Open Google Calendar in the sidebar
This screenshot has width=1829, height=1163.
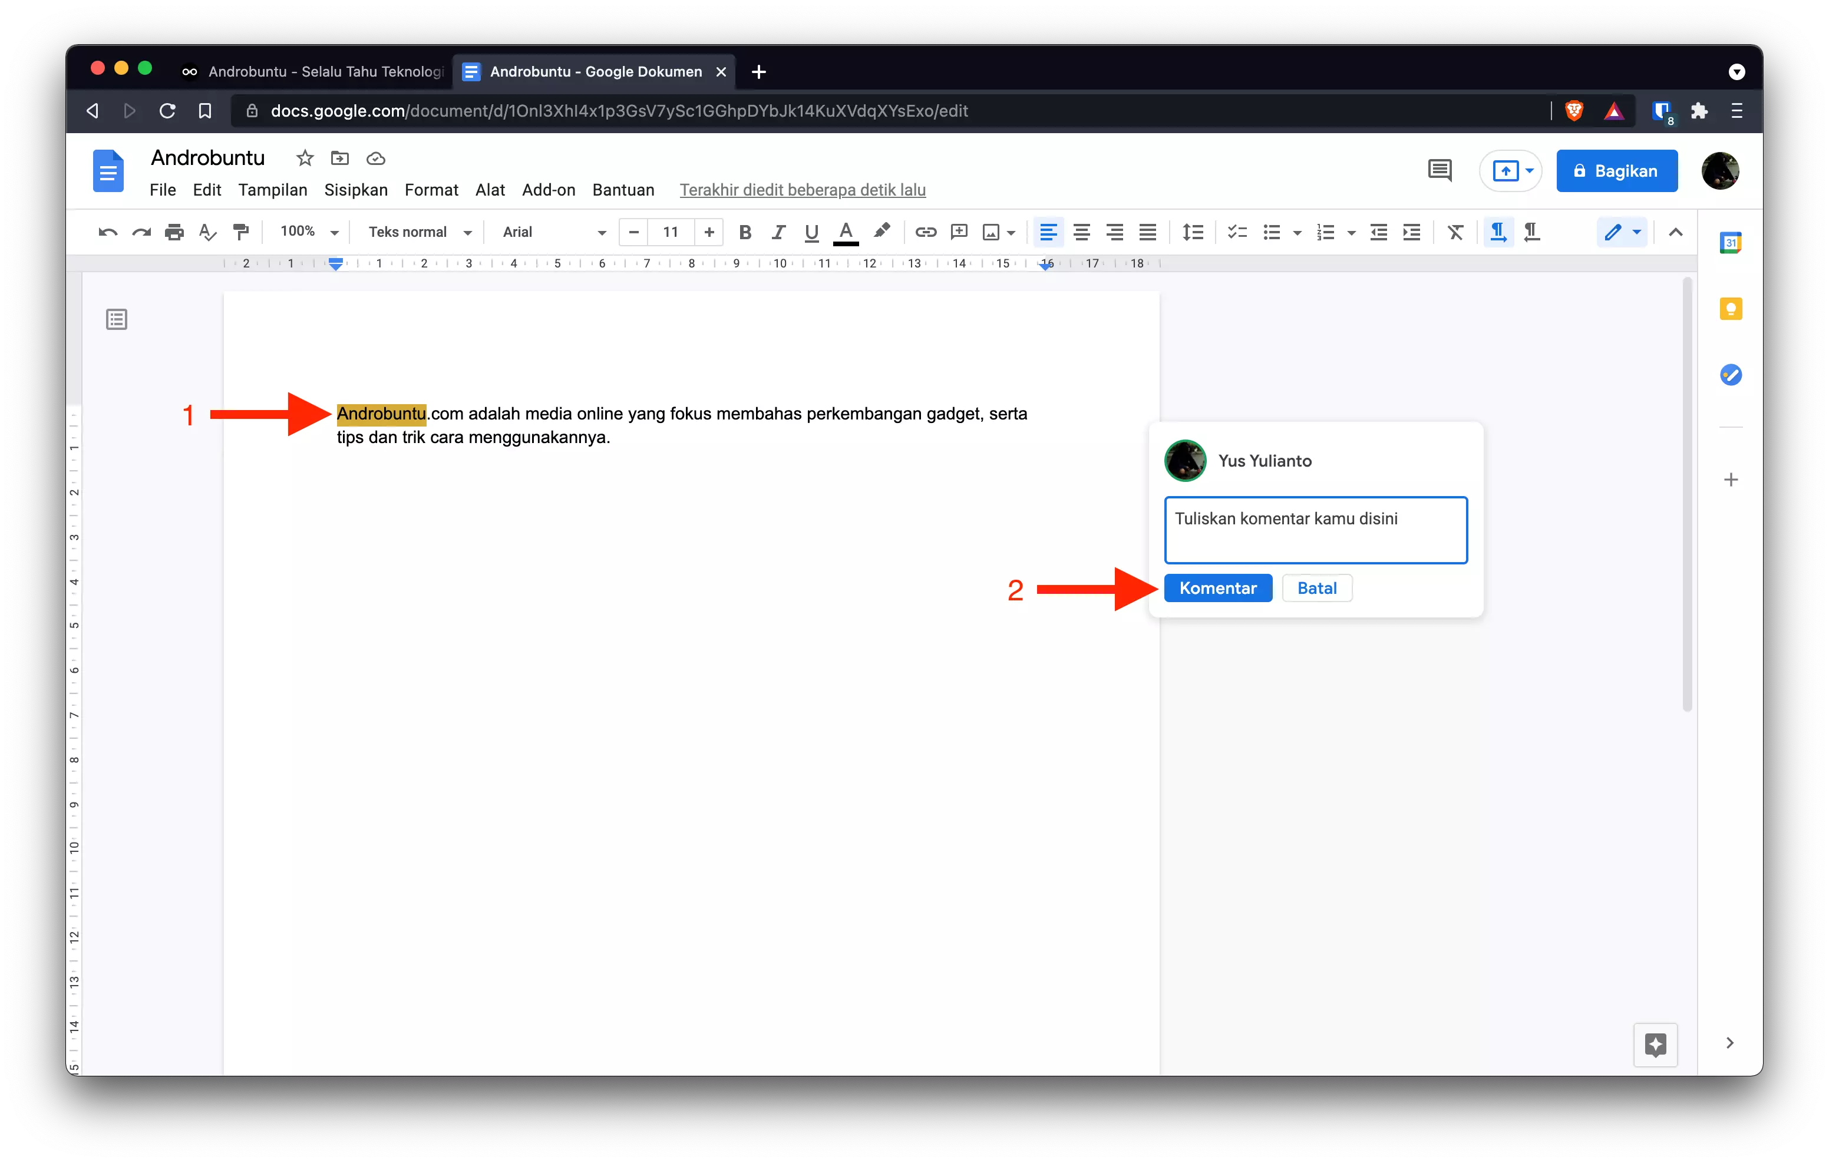tap(1731, 242)
